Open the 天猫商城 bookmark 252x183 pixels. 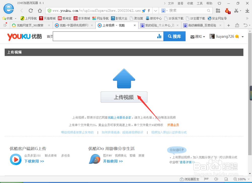47,18
